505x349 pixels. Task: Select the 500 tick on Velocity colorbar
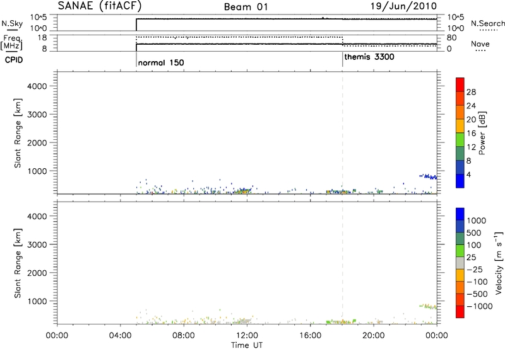474,232
